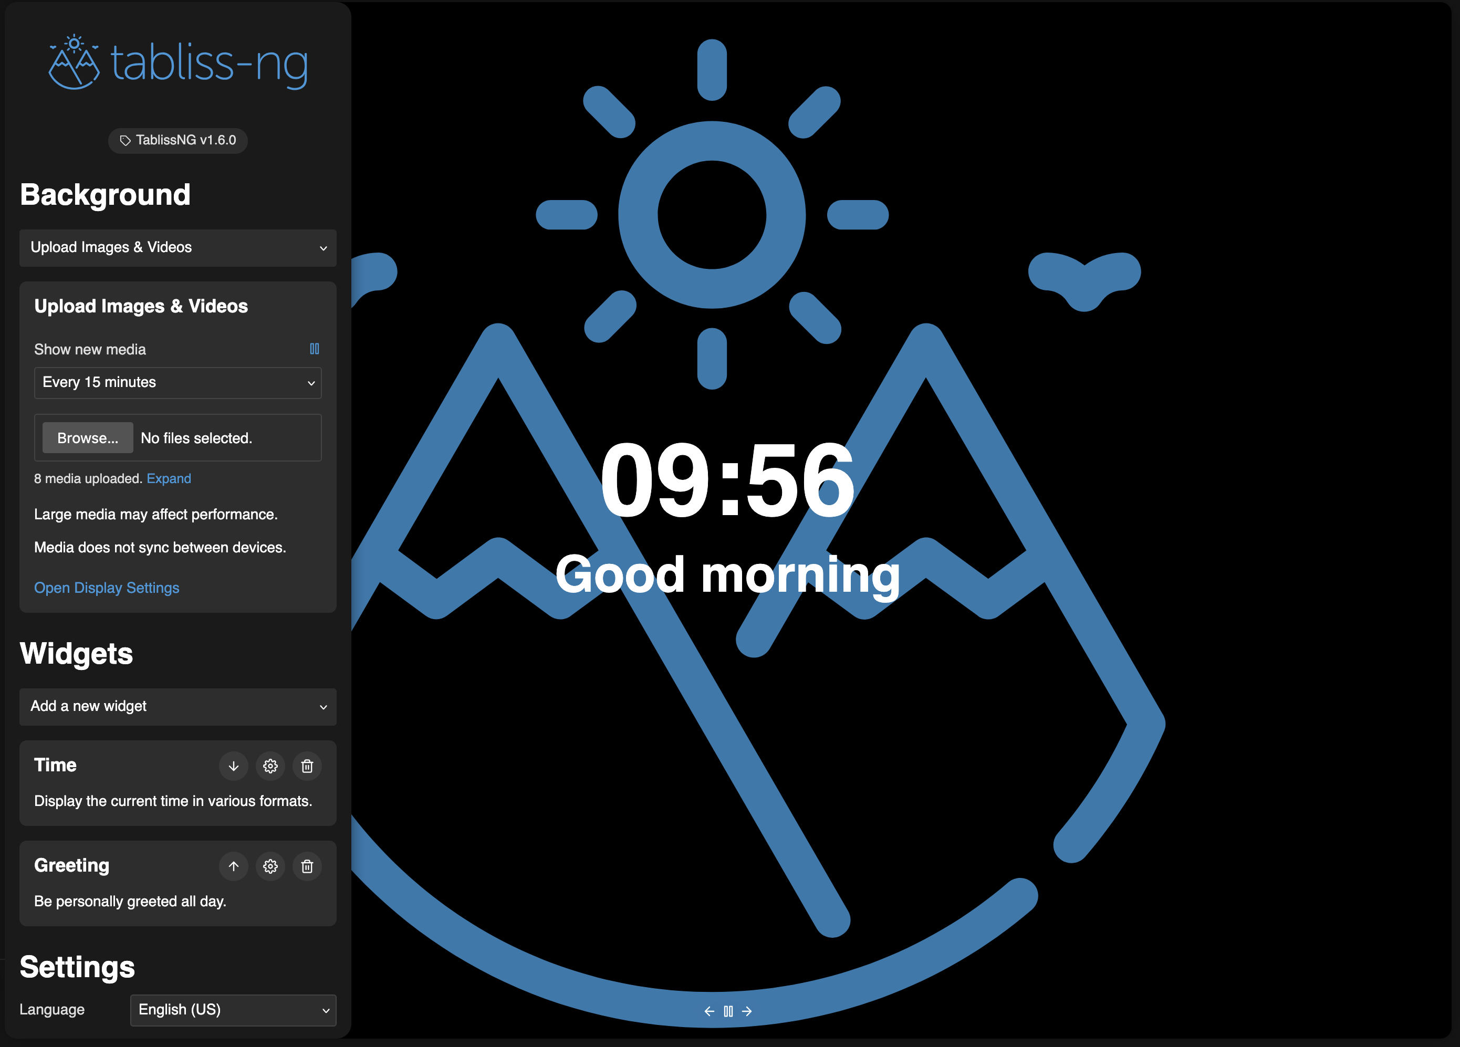The image size is (1460, 1047).
Task: Click the Browse... file button
Action: tap(88, 438)
